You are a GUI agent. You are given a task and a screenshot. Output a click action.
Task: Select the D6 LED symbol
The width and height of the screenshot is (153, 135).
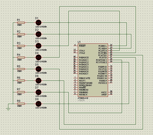point(38,80)
